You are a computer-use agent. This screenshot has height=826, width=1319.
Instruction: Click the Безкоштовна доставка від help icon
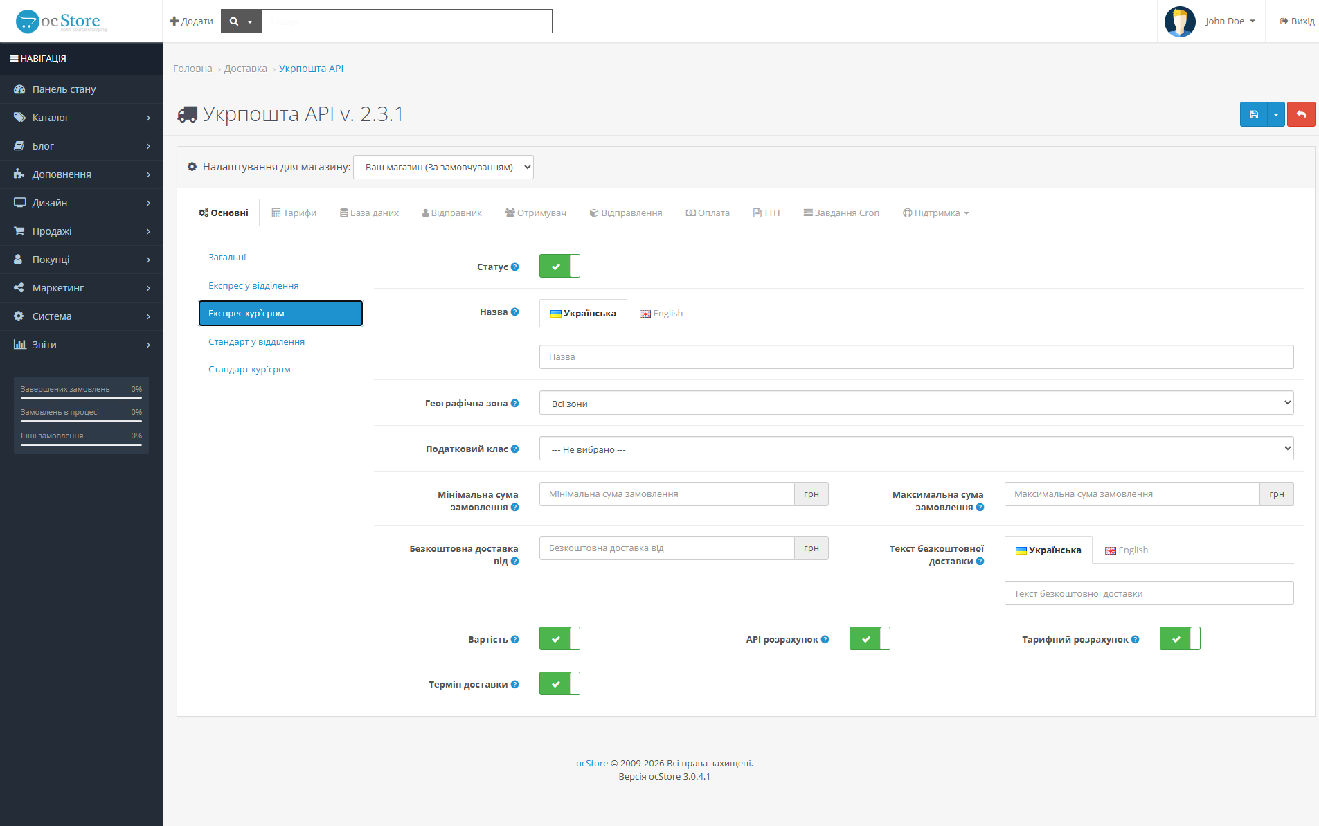tap(515, 561)
